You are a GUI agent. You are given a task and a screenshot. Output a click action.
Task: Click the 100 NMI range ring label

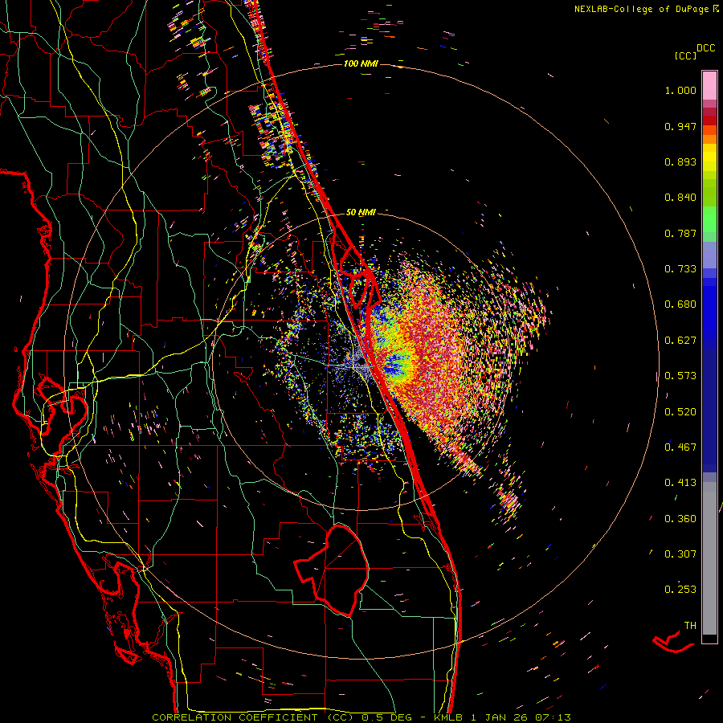(x=361, y=63)
